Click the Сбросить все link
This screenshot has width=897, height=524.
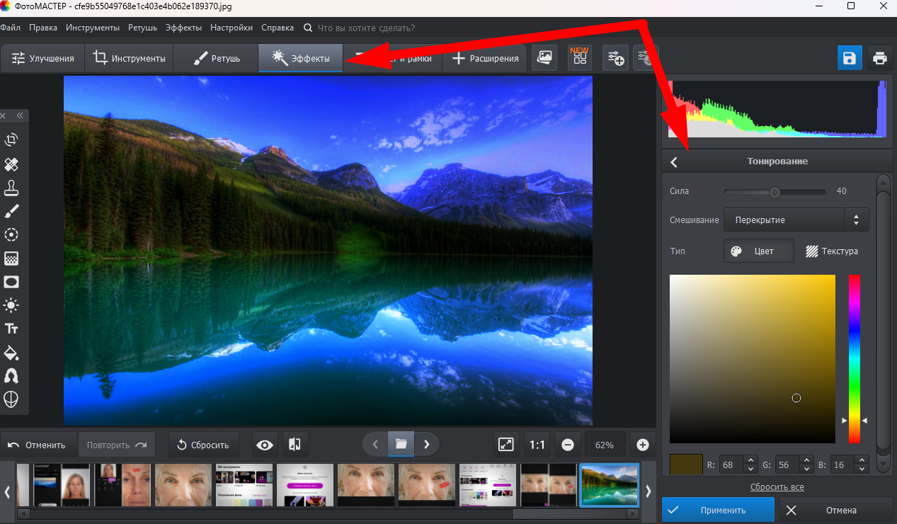tap(777, 487)
